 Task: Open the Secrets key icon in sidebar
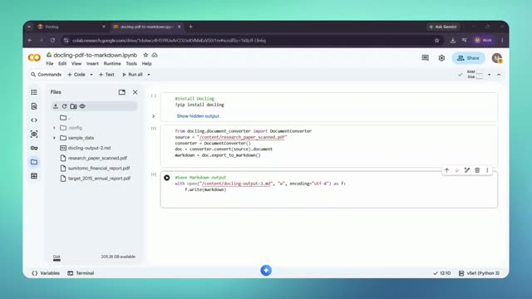(34, 148)
